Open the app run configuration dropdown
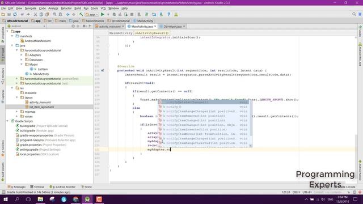 (92, 14)
